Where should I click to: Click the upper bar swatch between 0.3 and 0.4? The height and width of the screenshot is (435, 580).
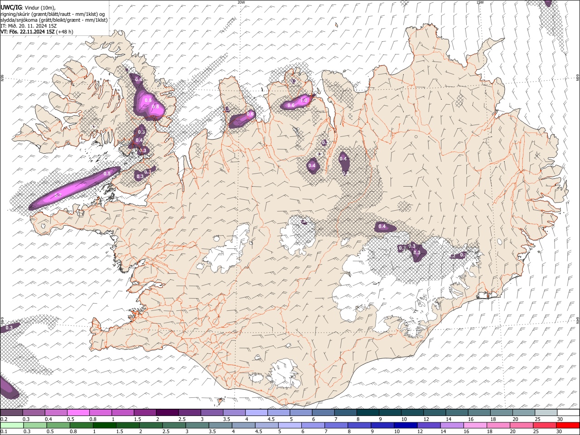[x=34, y=413]
